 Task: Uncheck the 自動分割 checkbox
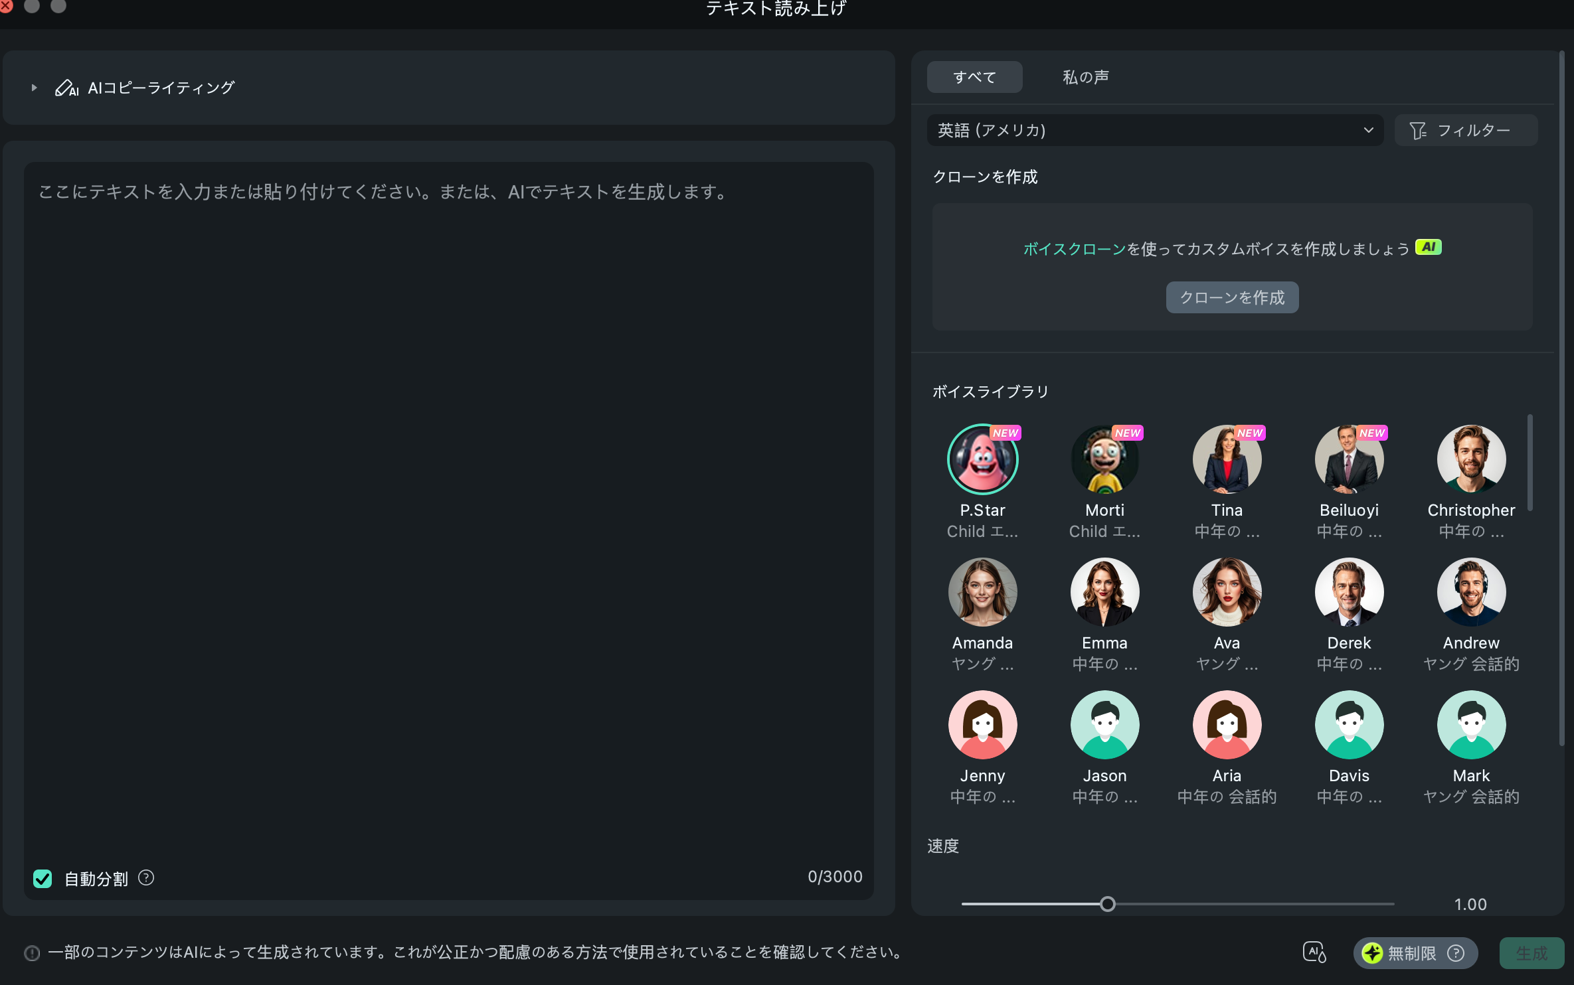[x=43, y=879]
